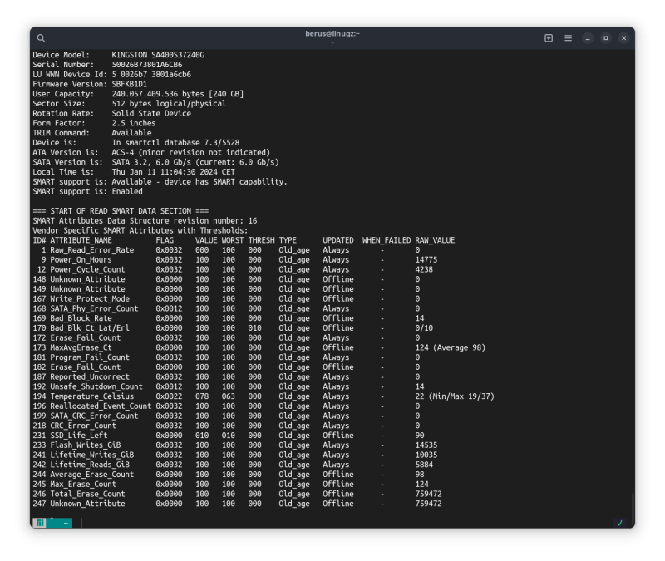Click the ATA Version ACS-4 line

(151, 152)
